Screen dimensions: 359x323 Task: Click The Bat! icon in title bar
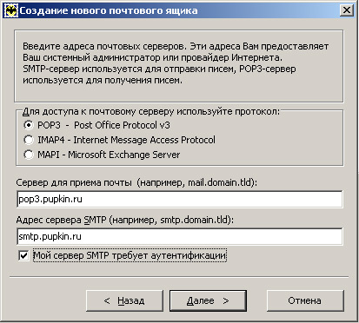(x=11, y=10)
